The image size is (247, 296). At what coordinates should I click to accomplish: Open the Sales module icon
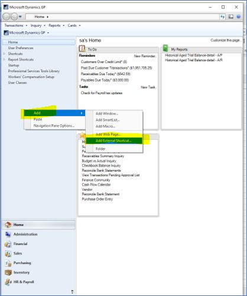click(8, 253)
